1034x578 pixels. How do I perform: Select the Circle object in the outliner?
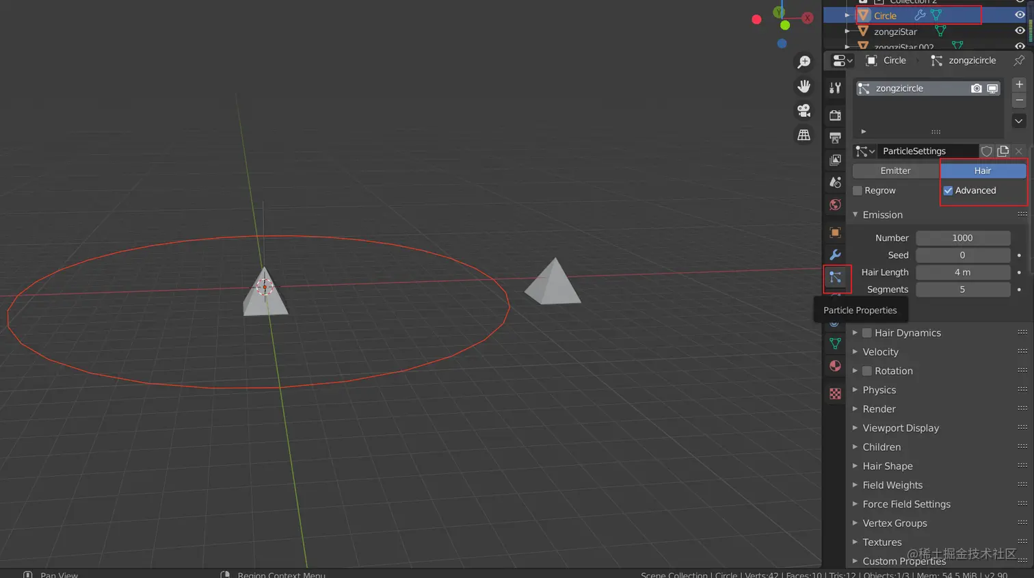pyautogui.click(x=885, y=15)
